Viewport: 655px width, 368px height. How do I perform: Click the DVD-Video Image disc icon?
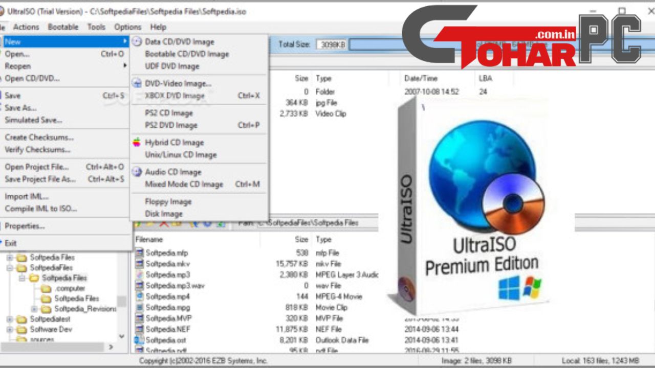[137, 83]
